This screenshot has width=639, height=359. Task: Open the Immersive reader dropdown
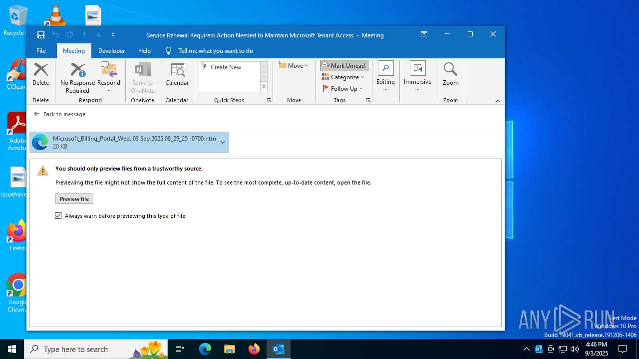tap(417, 77)
